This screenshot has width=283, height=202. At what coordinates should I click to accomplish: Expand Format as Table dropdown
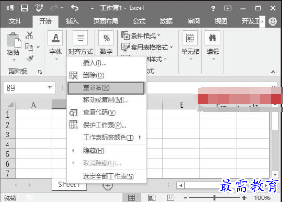171,47
